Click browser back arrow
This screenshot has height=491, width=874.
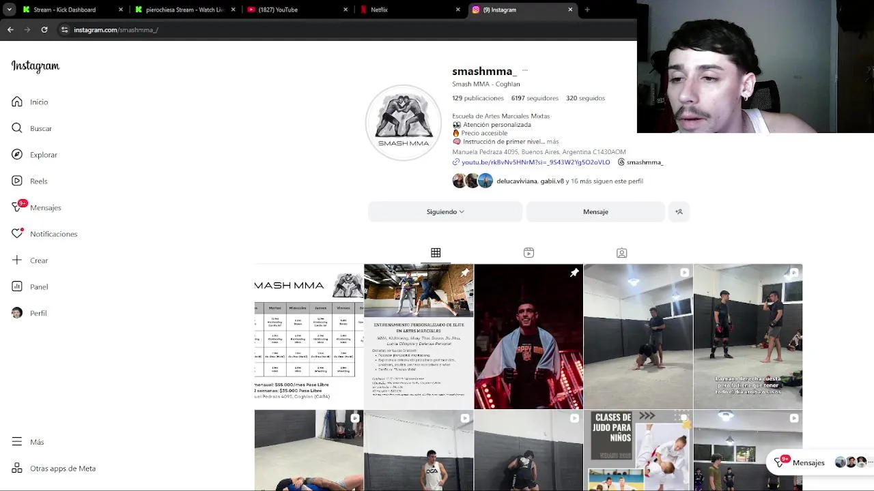[10, 29]
